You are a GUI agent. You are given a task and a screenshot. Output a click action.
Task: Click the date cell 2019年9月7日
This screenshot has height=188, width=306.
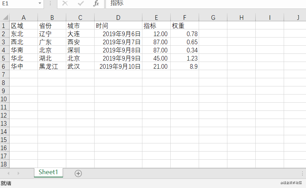click(118, 42)
